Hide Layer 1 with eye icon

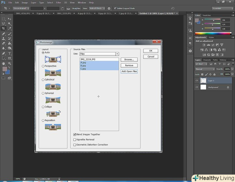[x=197, y=81]
